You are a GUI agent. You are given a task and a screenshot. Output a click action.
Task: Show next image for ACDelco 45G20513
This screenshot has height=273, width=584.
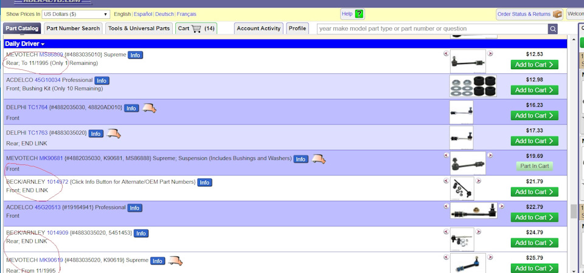502,206
